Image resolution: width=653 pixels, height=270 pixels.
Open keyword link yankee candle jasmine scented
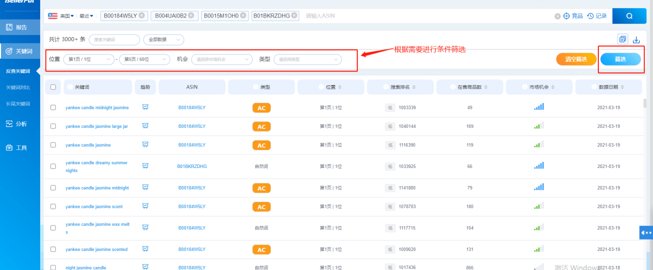point(96,249)
